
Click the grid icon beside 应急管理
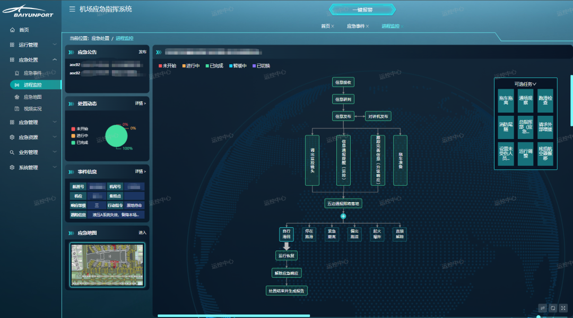click(x=12, y=122)
